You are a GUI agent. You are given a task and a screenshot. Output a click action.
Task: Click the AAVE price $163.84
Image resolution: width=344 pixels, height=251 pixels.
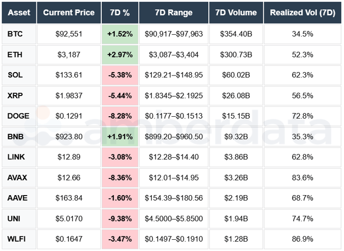coord(68,198)
